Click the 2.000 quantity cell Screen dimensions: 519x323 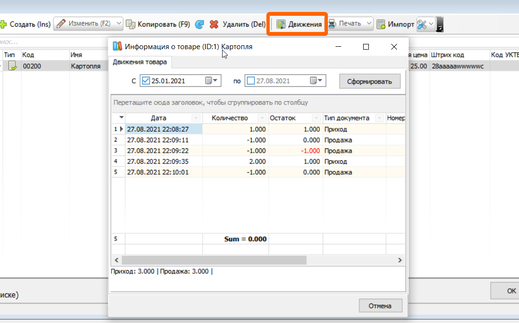point(235,161)
